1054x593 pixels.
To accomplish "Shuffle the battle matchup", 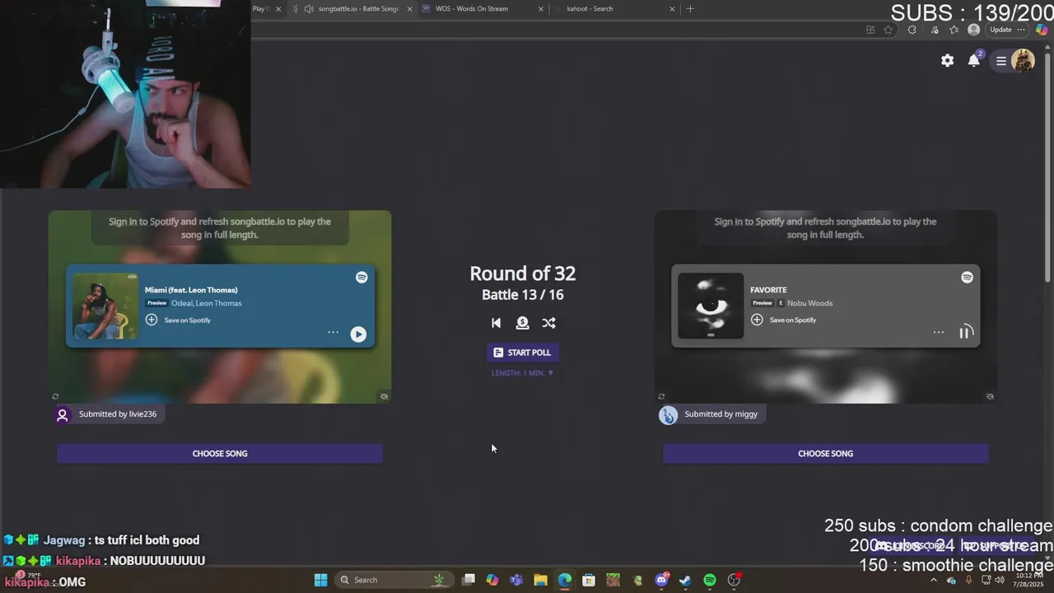I will coord(548,323).
